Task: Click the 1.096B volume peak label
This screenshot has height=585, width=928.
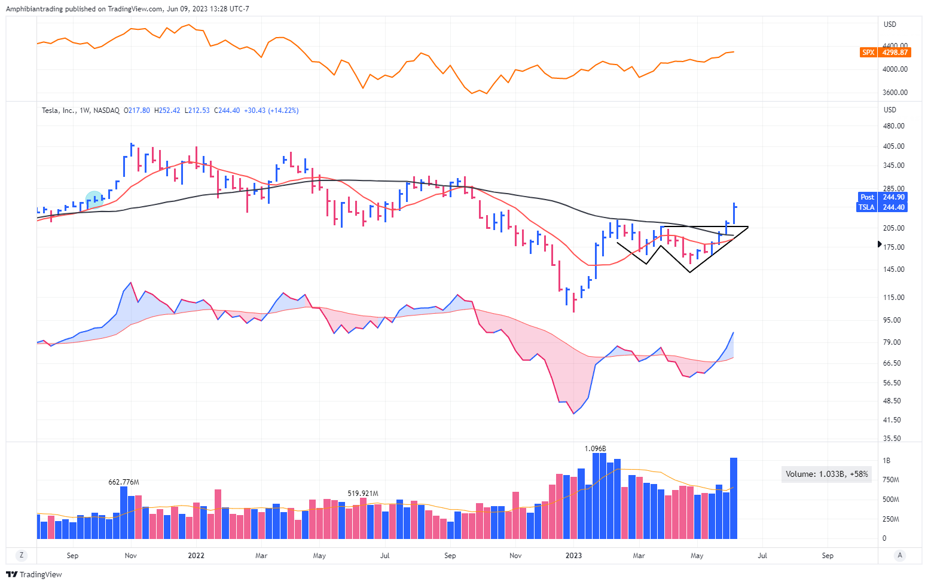Action: pos(596,448)
